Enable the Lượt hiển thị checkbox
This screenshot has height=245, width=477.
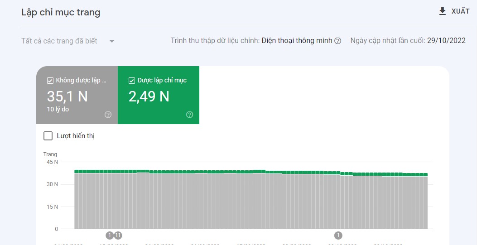48,136
